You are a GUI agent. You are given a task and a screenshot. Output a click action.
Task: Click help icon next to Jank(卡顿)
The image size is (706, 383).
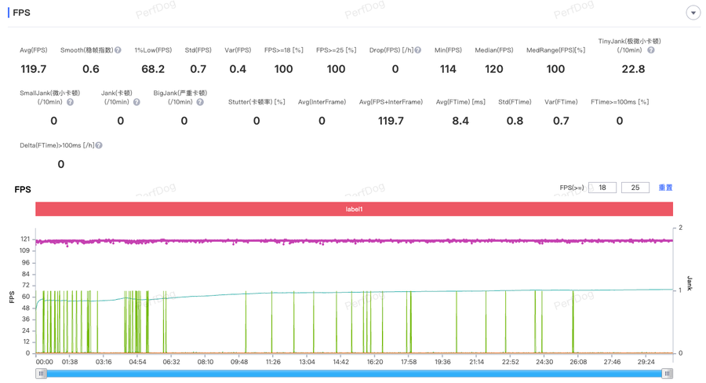pyautogui.click(x=136, y=102)
